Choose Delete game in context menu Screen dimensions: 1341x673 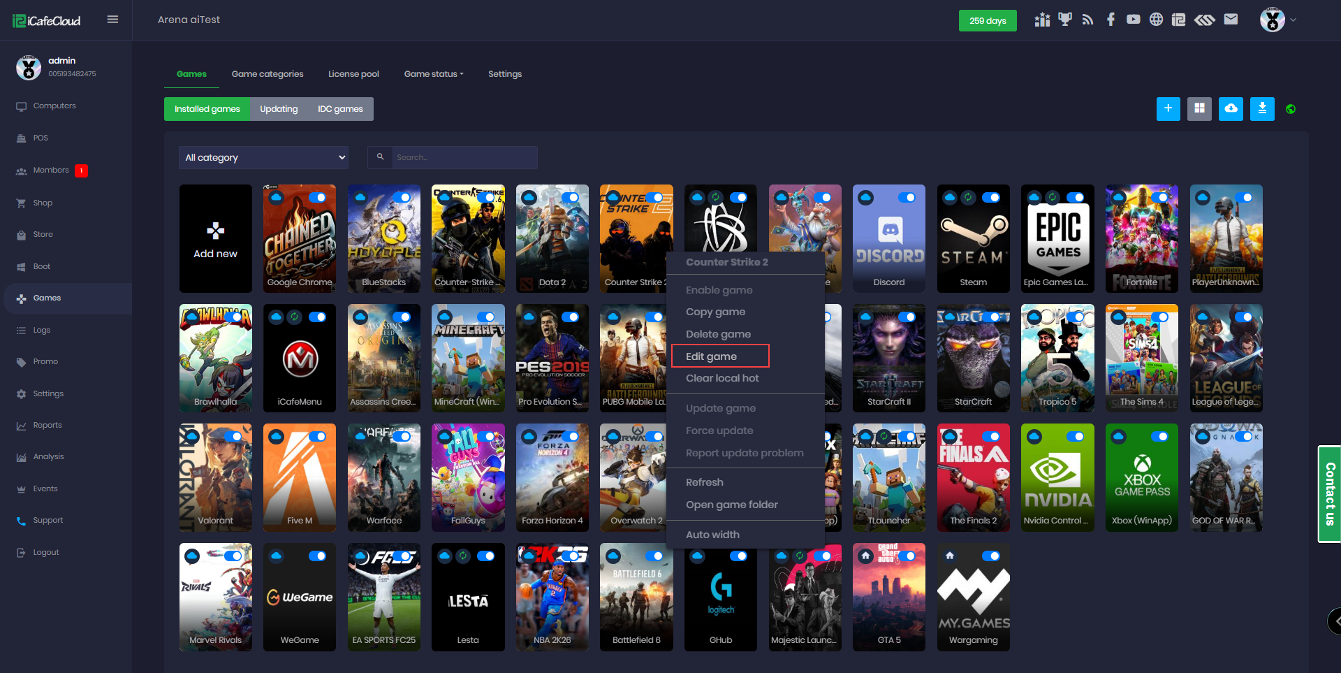(x=719, y=334)
